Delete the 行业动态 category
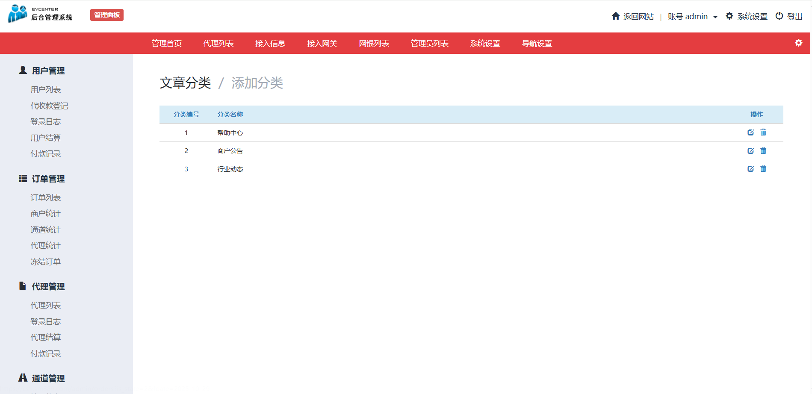 tap(763, 169)
